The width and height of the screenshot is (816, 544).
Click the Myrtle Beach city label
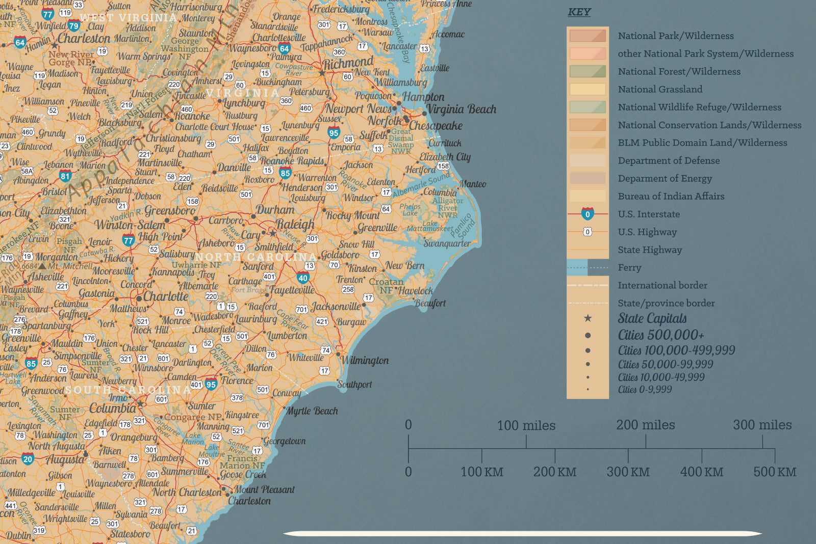[x=312, y=411]
